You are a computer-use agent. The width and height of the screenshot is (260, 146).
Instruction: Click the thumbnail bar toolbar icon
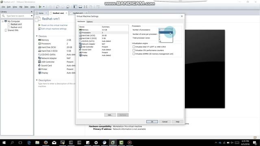point(80,7)
